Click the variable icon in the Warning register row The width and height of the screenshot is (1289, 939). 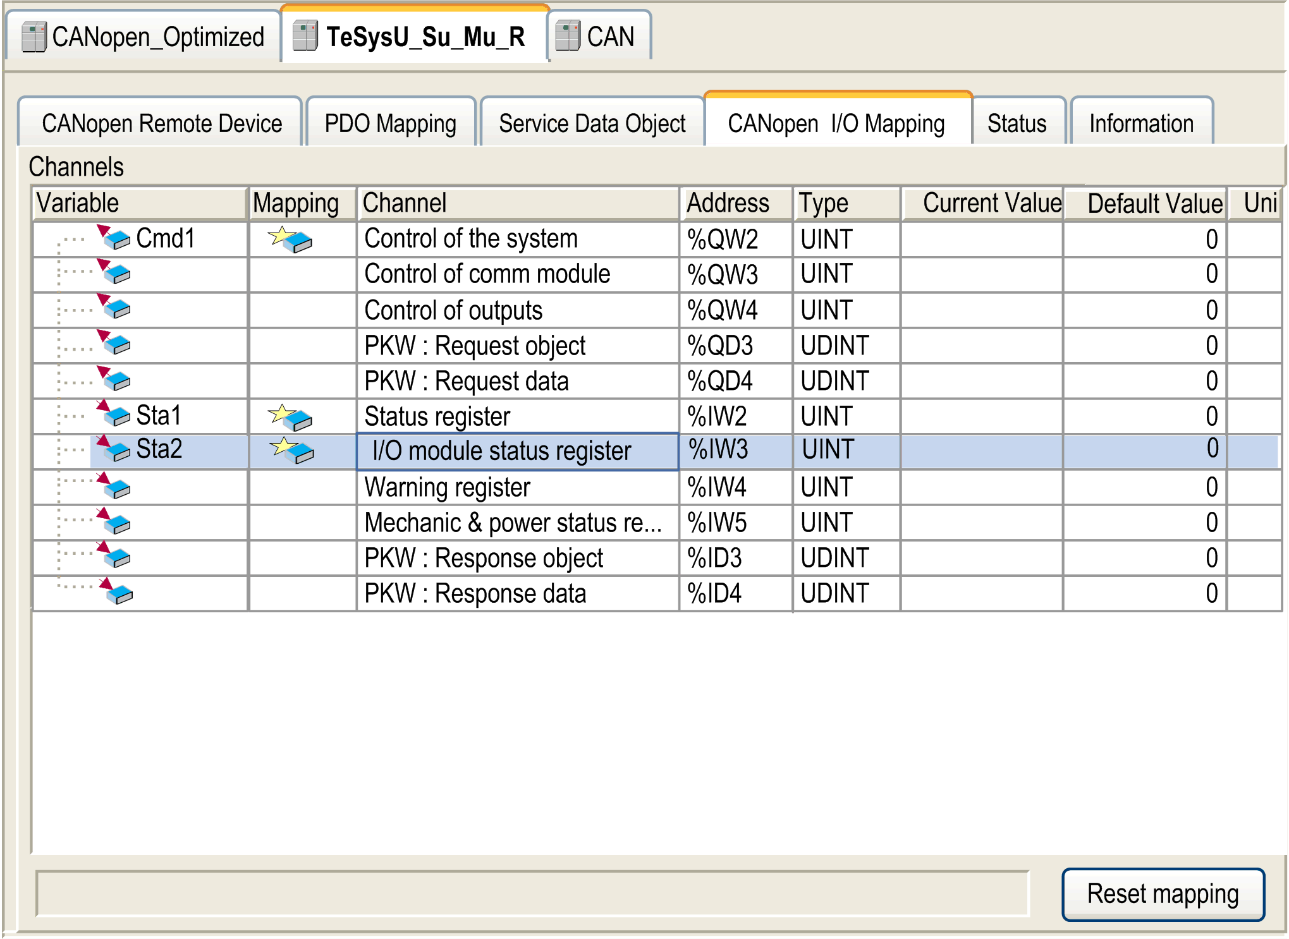pos(114,487)
